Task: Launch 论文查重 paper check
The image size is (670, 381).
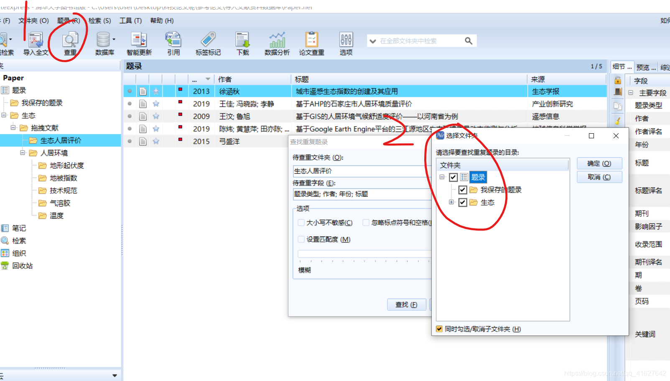Action: [311, 43]
